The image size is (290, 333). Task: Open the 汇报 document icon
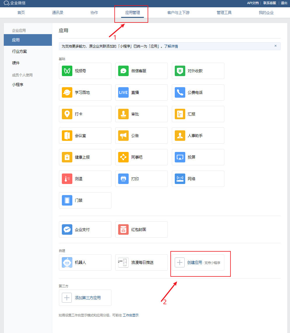(180, 114)
